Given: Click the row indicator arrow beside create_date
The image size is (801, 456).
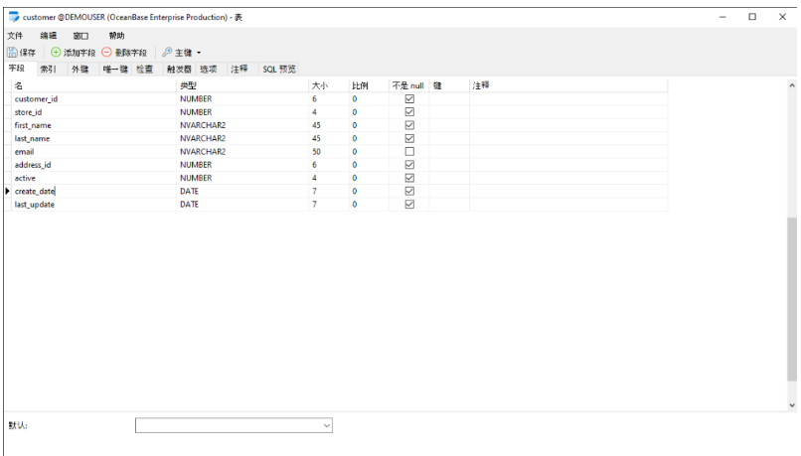Looking at the screenshot, I should [8, 191].
